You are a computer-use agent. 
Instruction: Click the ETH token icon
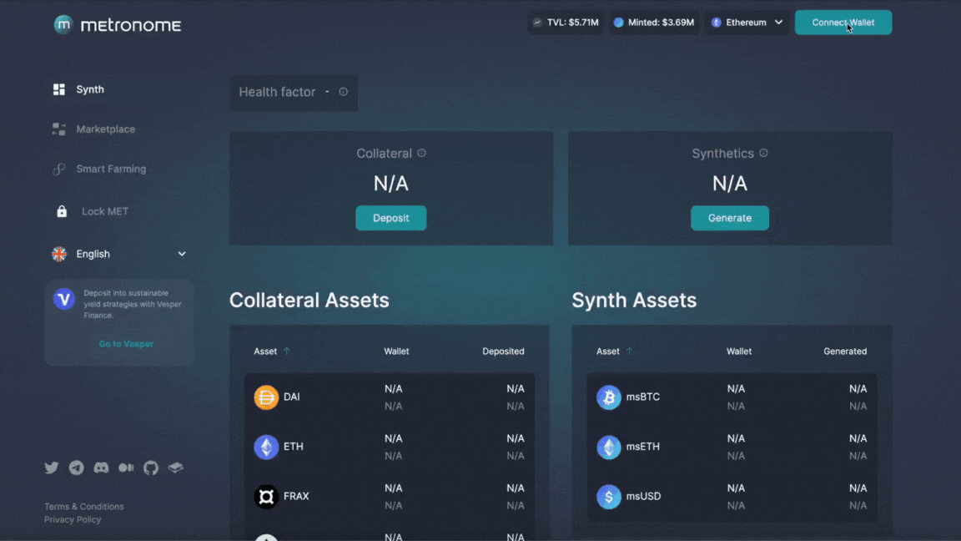266,447
